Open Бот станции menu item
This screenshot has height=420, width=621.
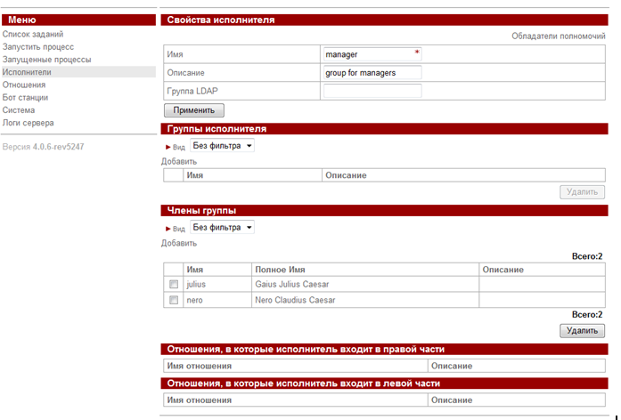click(x=25, y=98)
